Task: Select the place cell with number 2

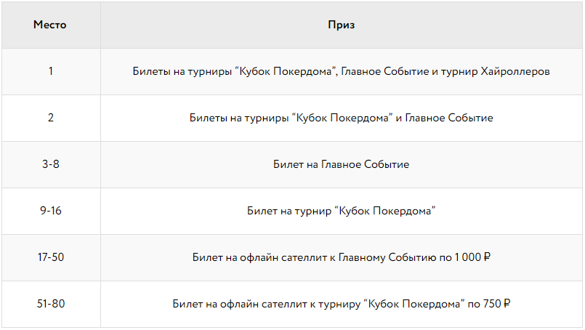Action: [50, 118]
